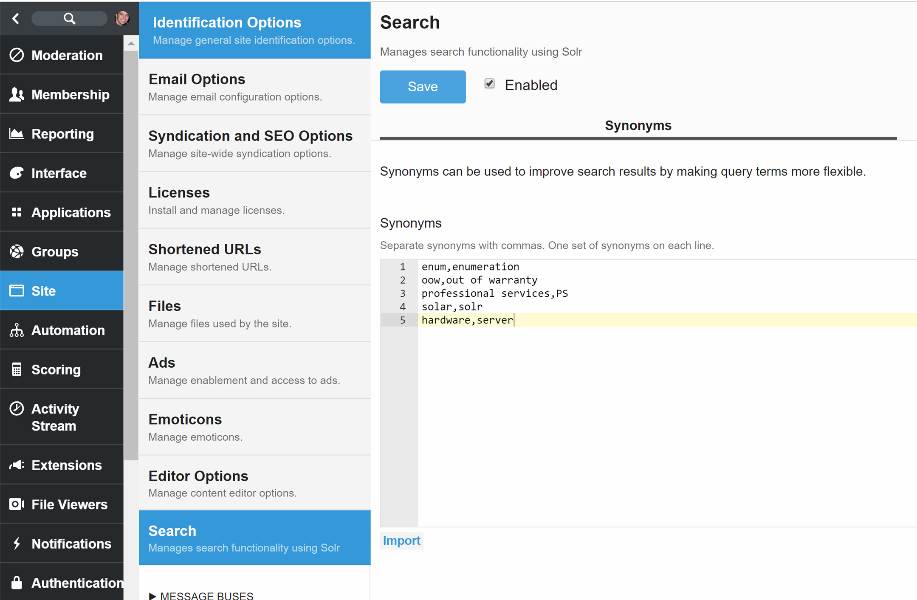Viewport: 917px width, 600px height.
Task: Expand the MESSAGE BUSES section
Action: (x=201, y=595)
